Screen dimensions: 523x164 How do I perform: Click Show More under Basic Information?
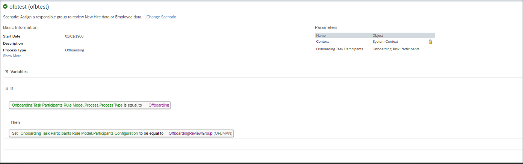tap(12, 56)
